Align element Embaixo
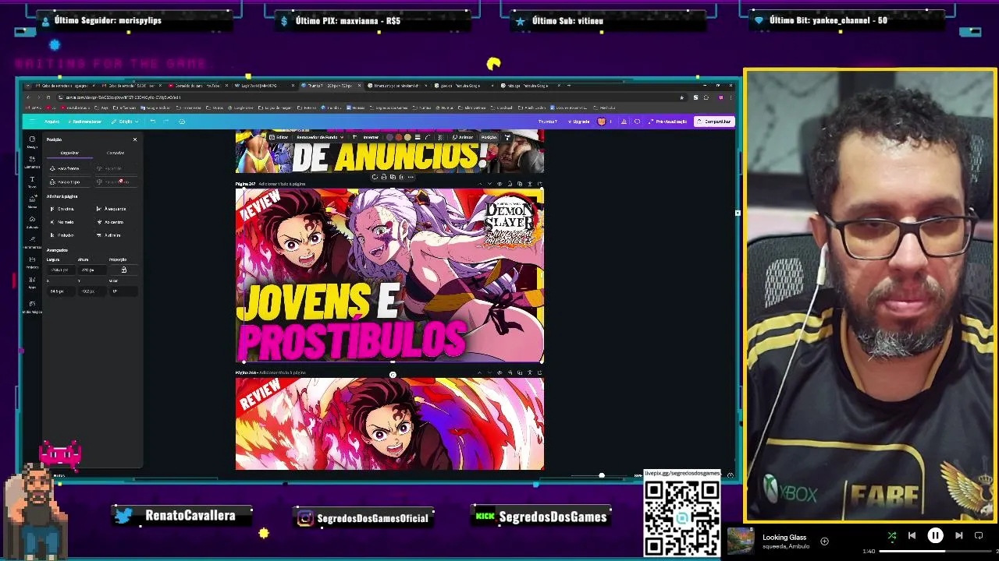Image resolution: width=999 pixels, height=561 pixels. point(62,235)
